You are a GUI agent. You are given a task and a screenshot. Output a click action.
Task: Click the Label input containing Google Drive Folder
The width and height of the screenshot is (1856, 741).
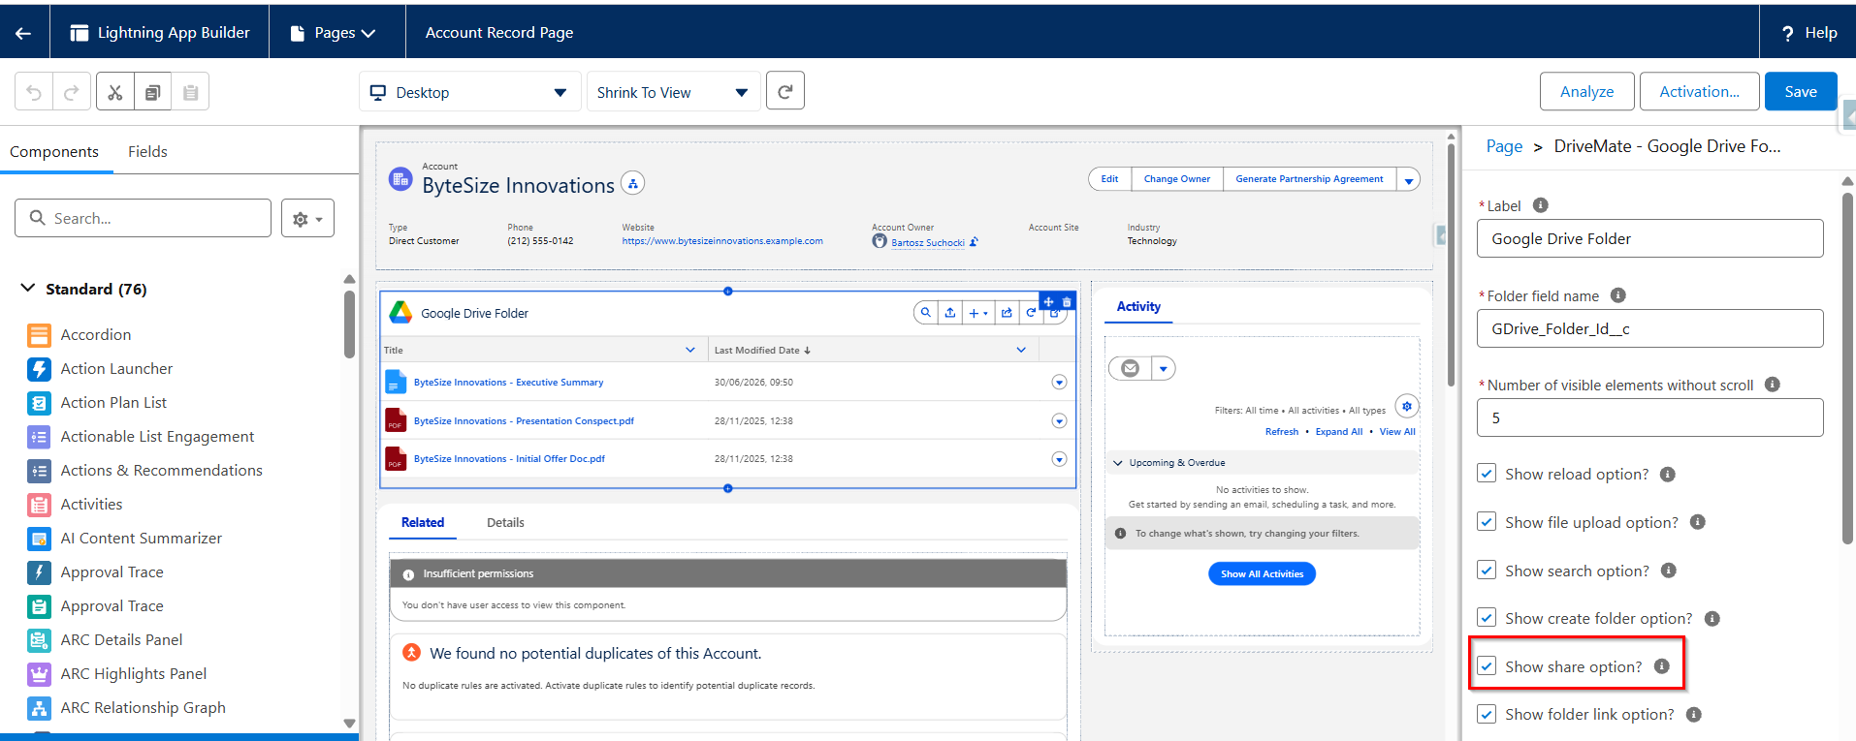pos(1649,238)
